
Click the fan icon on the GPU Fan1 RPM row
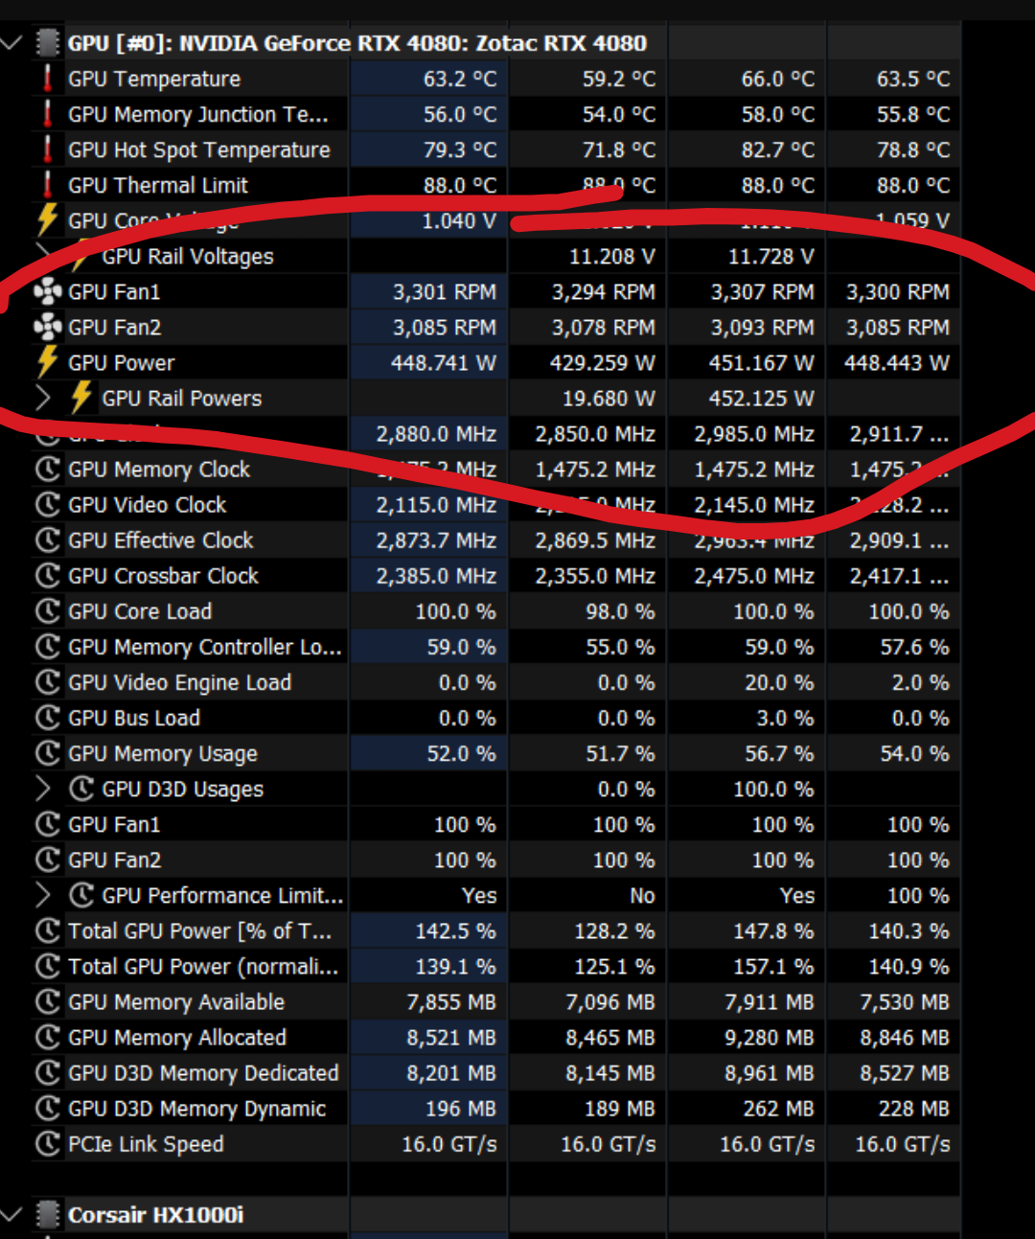[x=47, y=291]
